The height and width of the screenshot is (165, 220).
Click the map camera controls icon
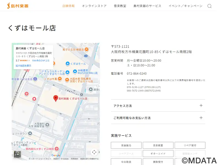pyautogui.click(x=94, y=152)
